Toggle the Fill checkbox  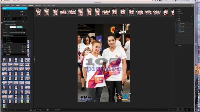coord(4,27)
